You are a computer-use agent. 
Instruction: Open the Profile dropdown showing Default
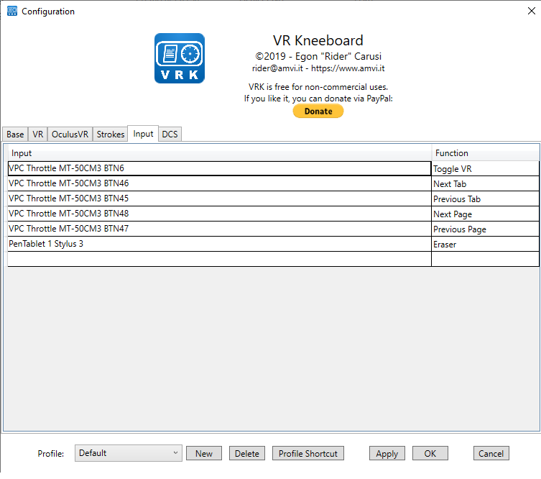click(129, 453)
